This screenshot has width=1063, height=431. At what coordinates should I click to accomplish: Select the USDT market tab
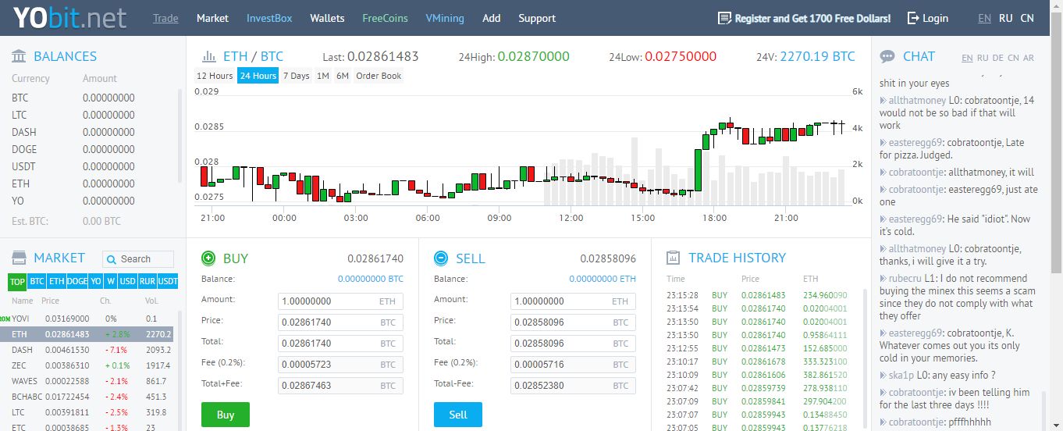[x=168, y=282]
